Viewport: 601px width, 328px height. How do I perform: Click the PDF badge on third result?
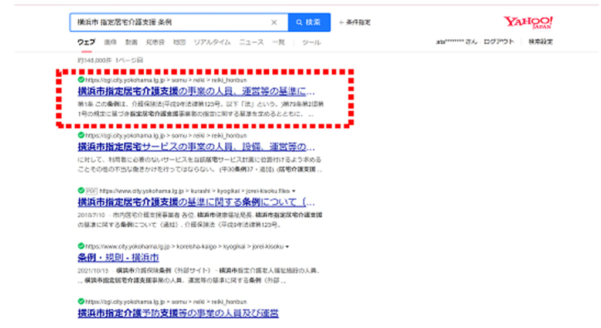click(91, 191)
